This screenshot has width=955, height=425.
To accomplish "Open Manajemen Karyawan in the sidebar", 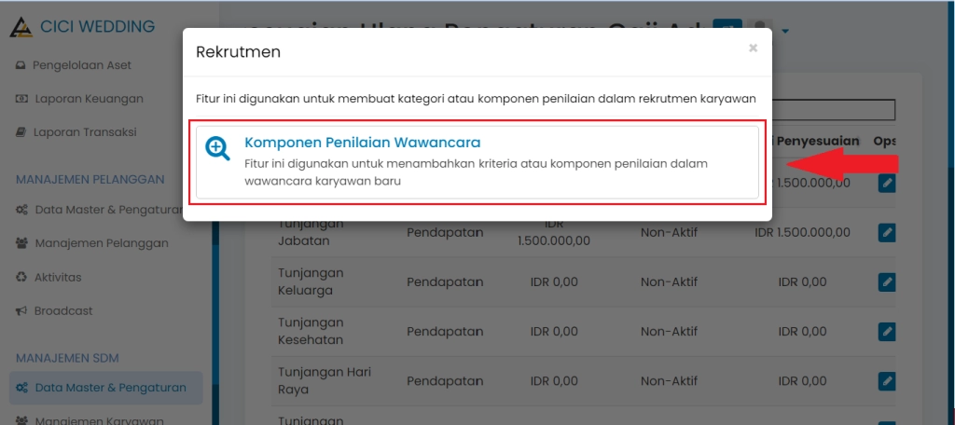I will tap(90, 420).
